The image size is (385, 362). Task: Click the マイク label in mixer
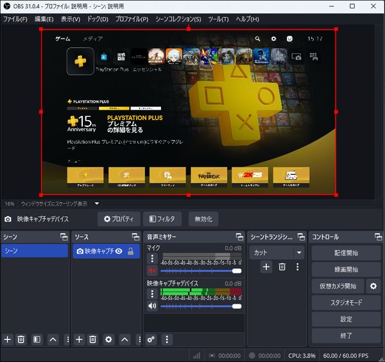153,248
